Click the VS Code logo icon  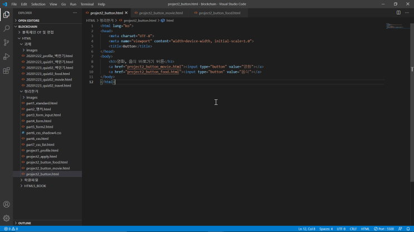point(5,4)
